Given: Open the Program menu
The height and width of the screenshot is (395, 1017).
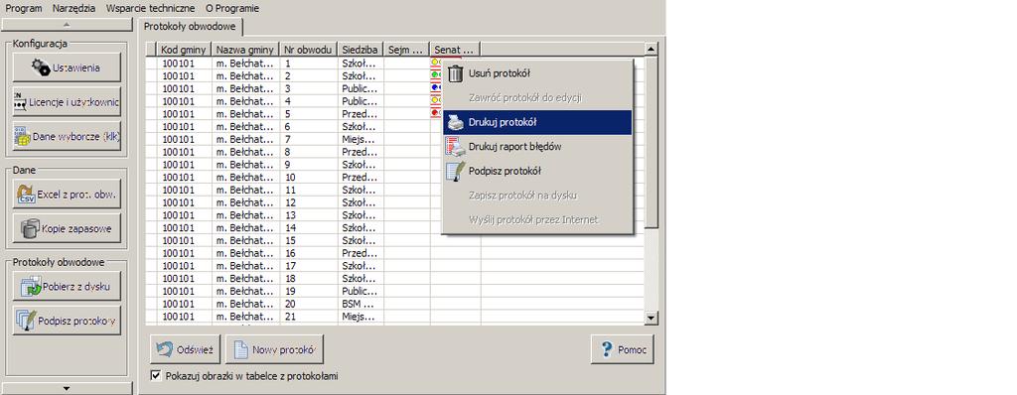Looking at the screenshot, I should pyautogui.click(x=24, y=8).
